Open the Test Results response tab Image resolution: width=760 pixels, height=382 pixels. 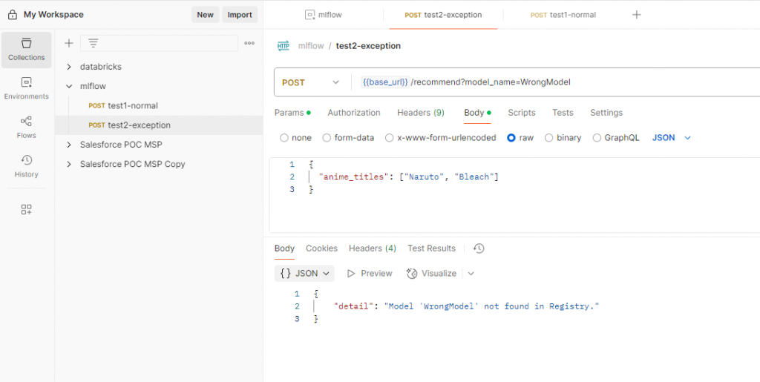(x=431, y=248)
